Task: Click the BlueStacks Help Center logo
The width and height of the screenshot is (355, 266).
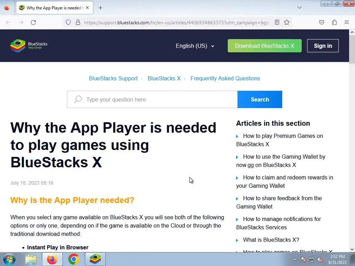Action: (x=29, y=45)
